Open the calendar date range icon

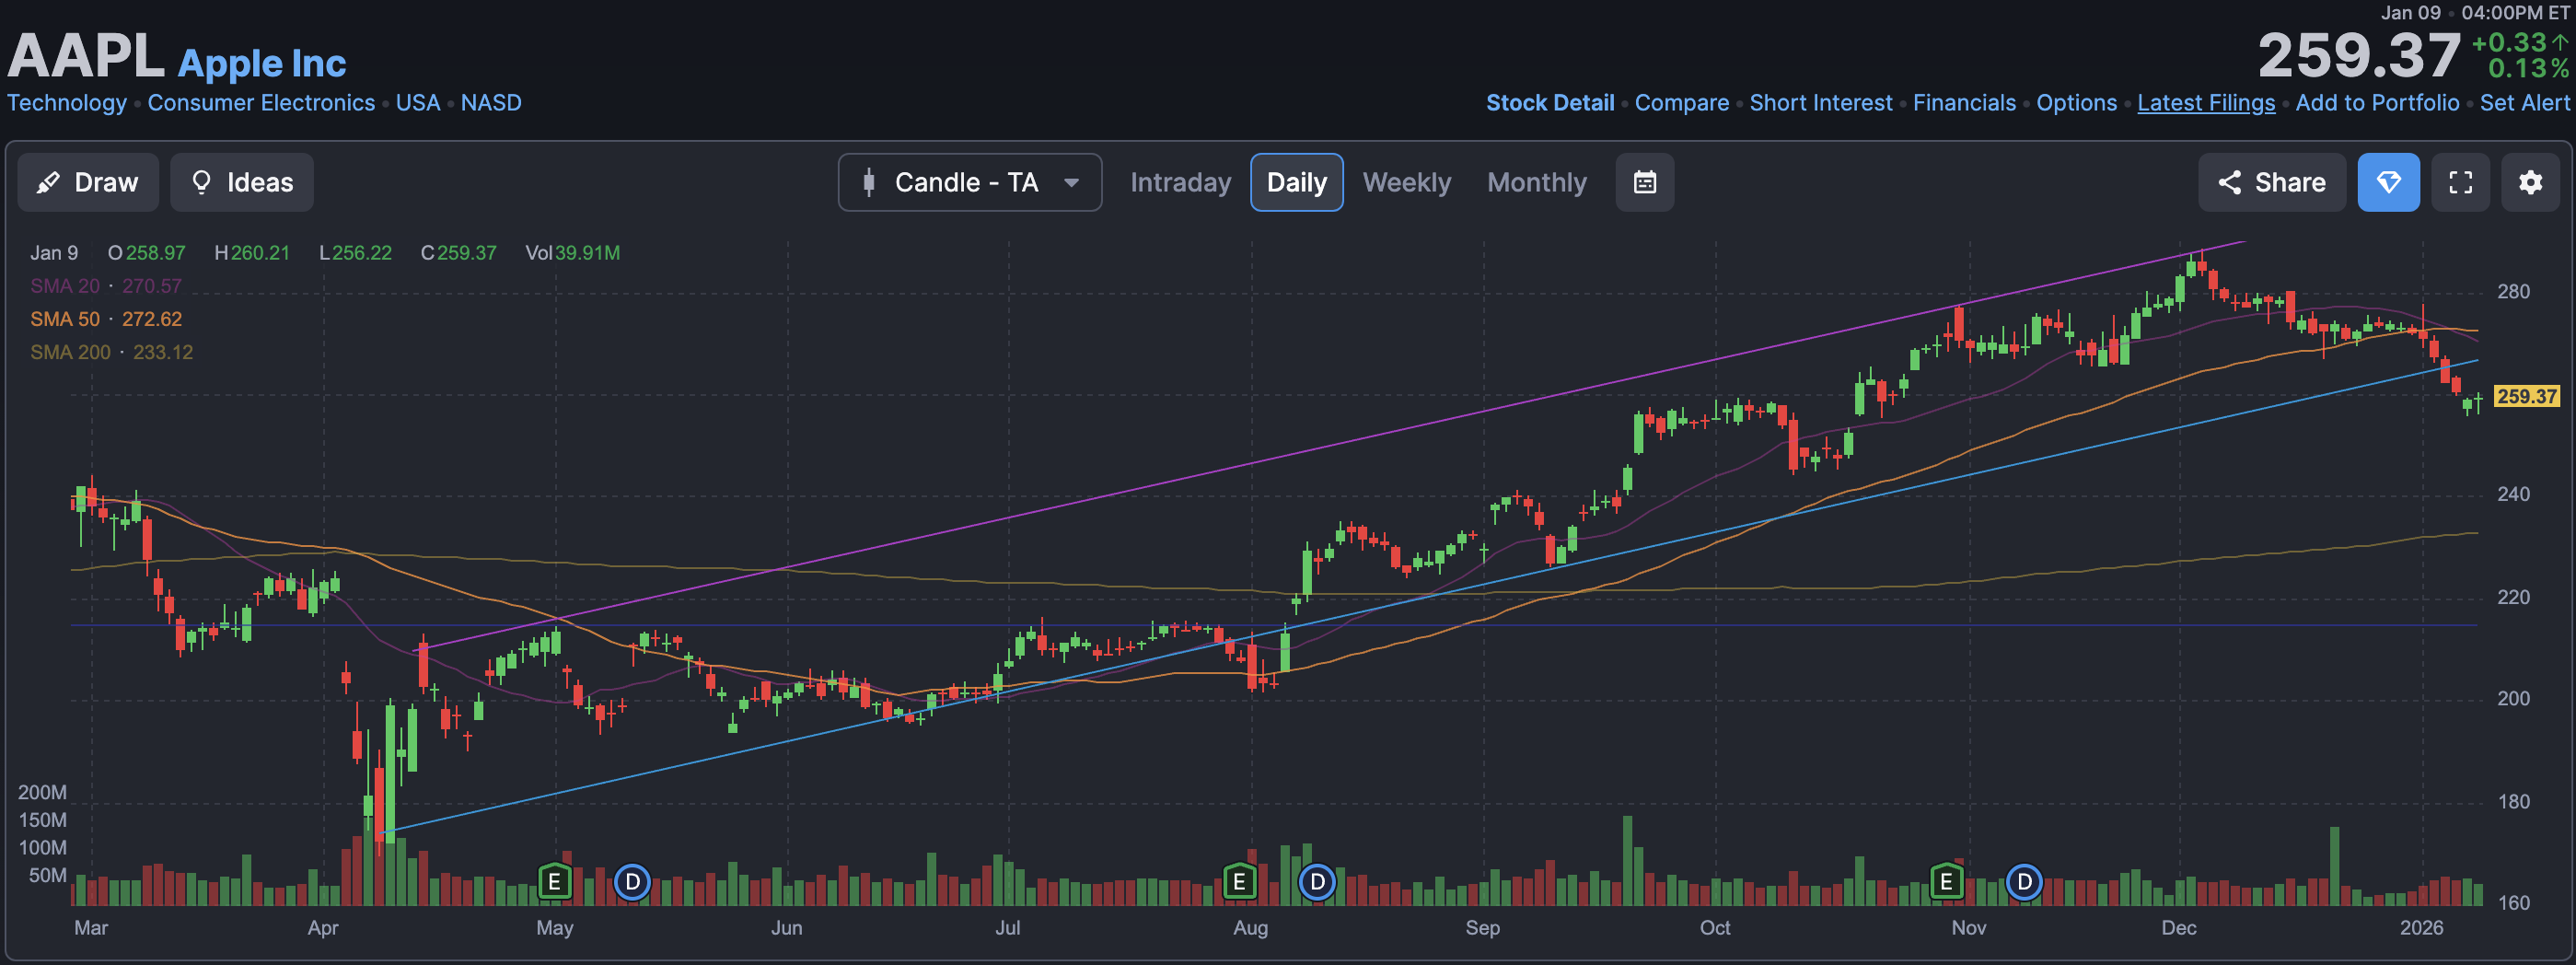coord(1644,182)
